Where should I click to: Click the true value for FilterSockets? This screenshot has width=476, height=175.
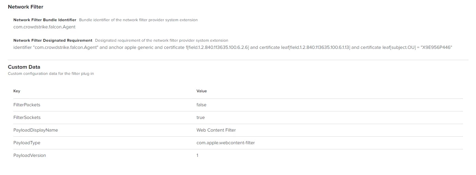[200, 118]
